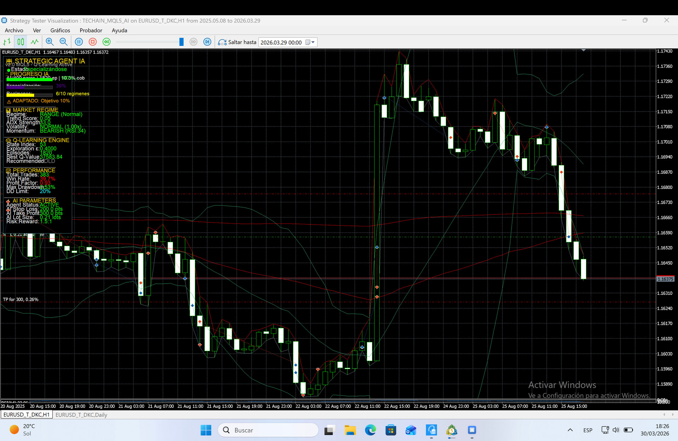
Task: Switch chart to bar chart mode
Action: coord(7,42)
